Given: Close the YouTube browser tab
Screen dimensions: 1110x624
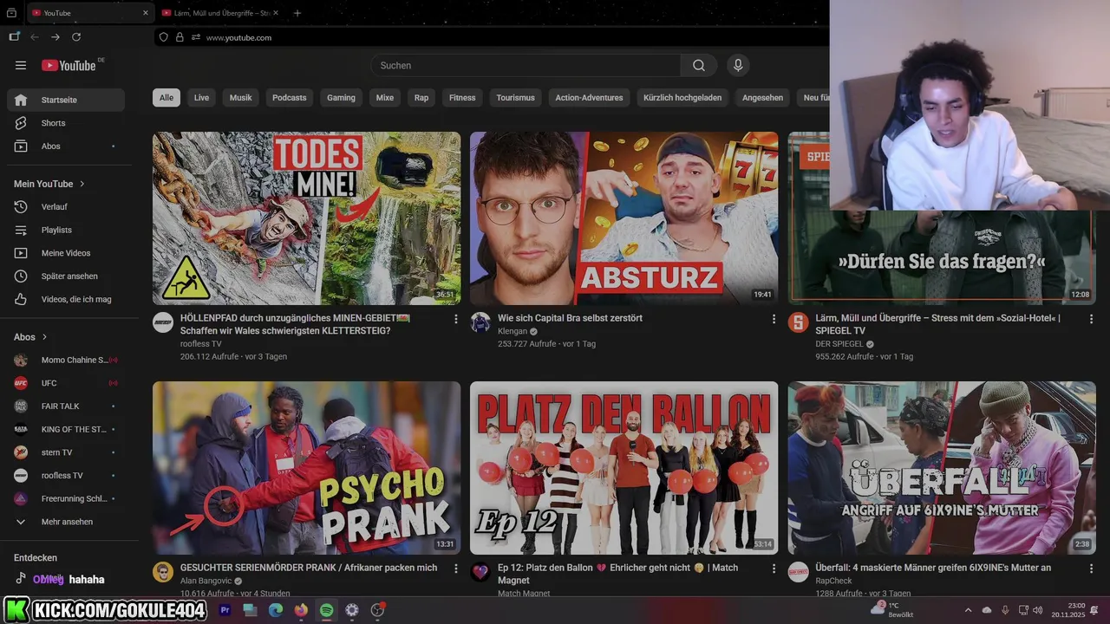Looking at the screenshot, I should [x=146, y=13].
